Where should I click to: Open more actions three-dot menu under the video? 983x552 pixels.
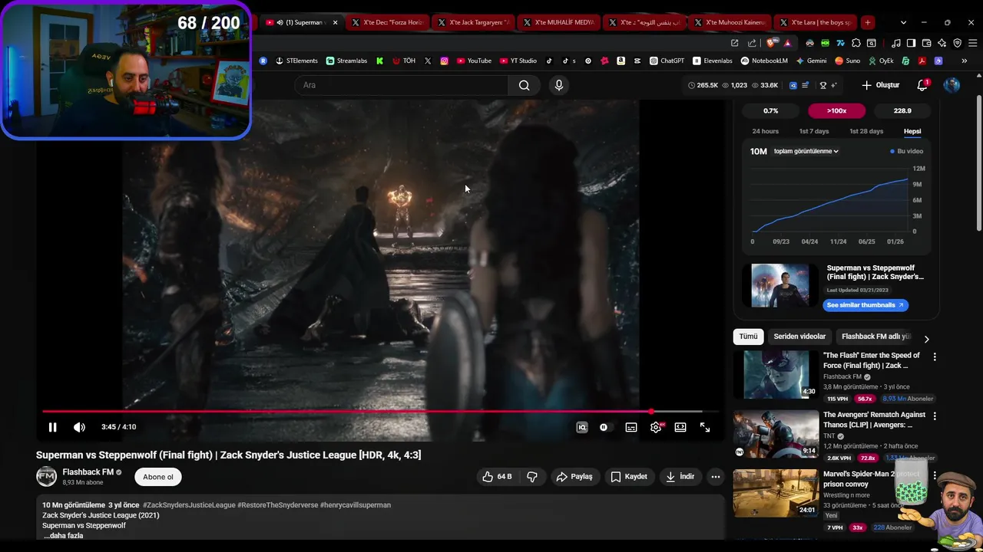715,477
